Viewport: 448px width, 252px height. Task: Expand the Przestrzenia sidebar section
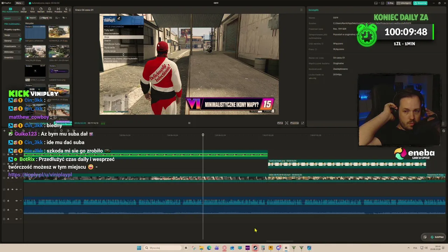tap(12, 46)
